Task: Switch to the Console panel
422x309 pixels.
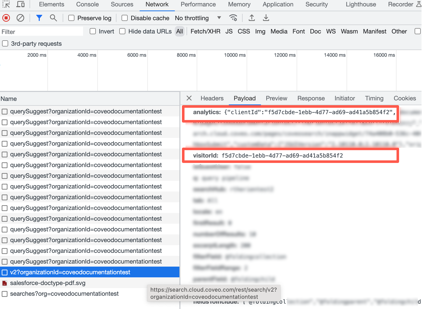Action: (x=87, y=4)
